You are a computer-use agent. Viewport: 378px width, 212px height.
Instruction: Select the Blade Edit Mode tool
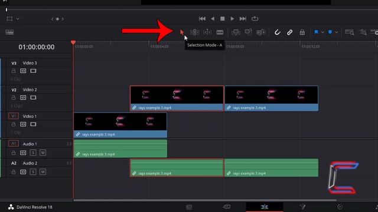point(220,32)
